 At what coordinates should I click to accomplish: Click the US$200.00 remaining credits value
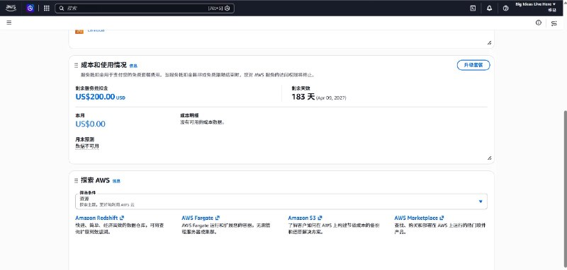tap(95, 97)
